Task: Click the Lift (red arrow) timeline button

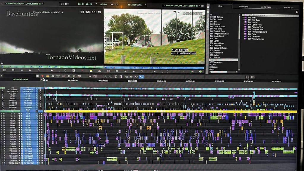Action: pos(42,76)
